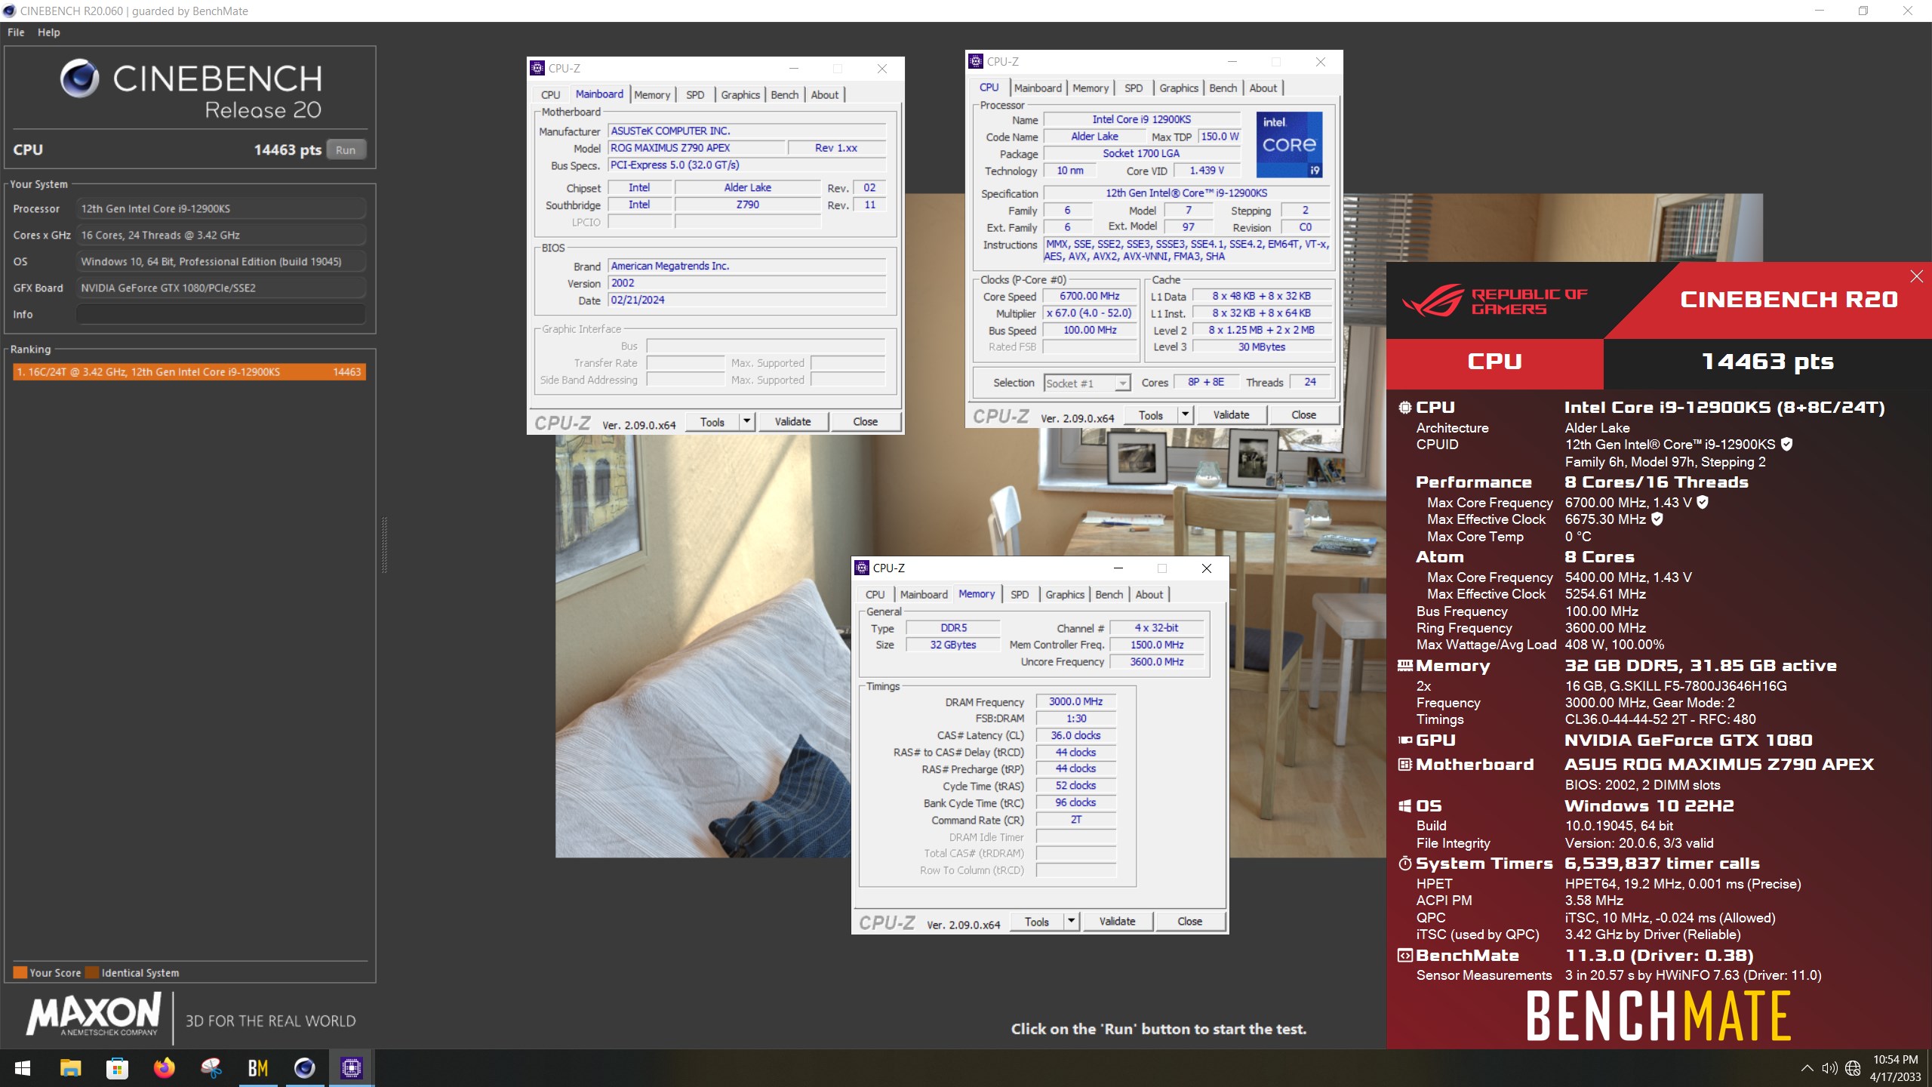Click the MAXON logo
The height and width of the screenshot is (1087, 1932).
94,1015
